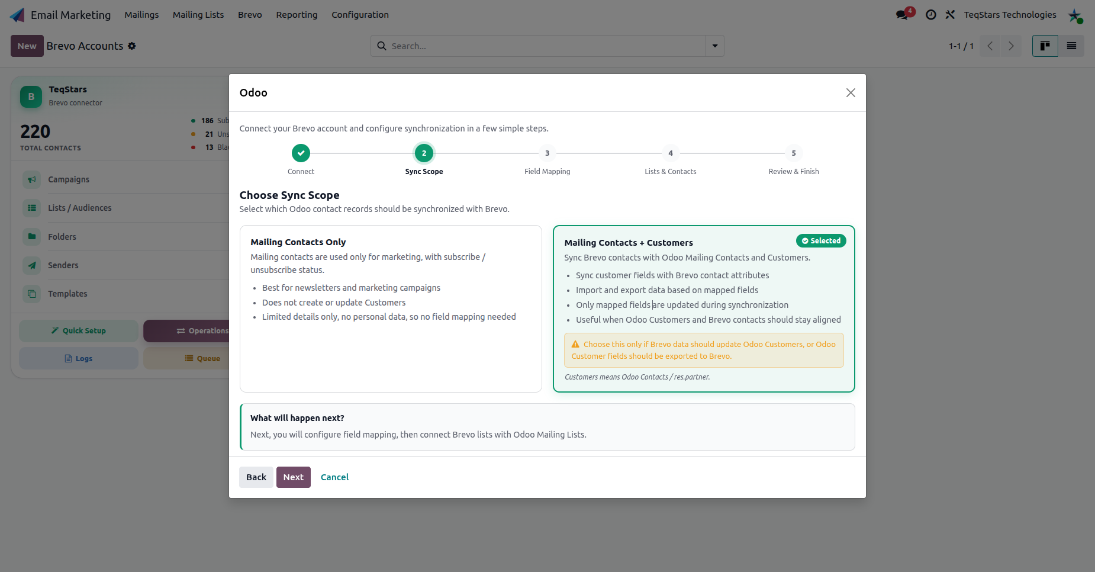Open the TeqStars Technologies company switcher
Image resolution: width=1095 pixels, height=572 pixels.
[x=1010, y=15]
